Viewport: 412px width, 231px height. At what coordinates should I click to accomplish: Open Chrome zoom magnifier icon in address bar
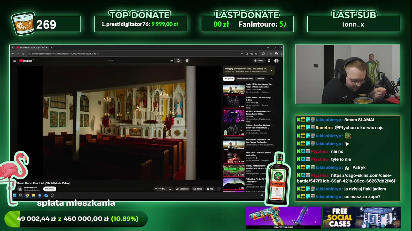242,54
